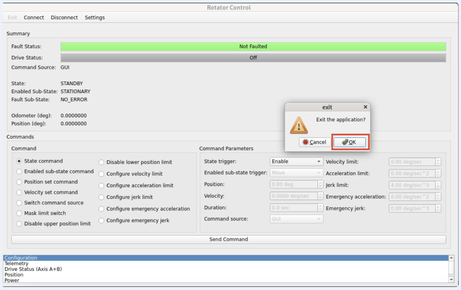Click the Not Faulted status bar

(x=253, y=47)
